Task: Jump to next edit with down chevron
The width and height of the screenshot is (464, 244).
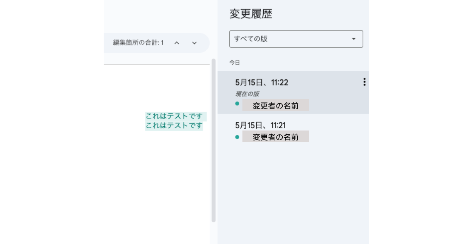Action: pos(194,43)
